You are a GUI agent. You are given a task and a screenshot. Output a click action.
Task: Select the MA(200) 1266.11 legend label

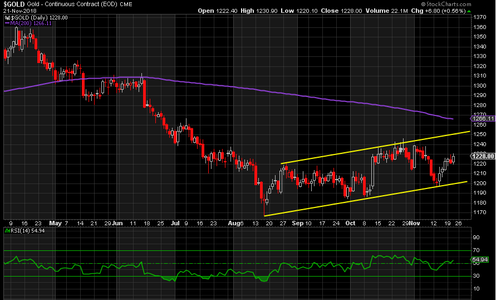point(32,23)
